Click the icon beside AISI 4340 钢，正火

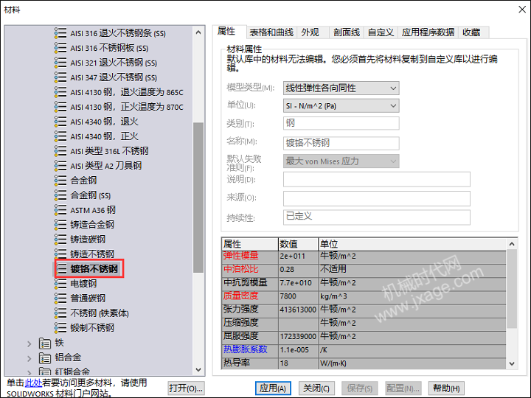pos(60,136)
